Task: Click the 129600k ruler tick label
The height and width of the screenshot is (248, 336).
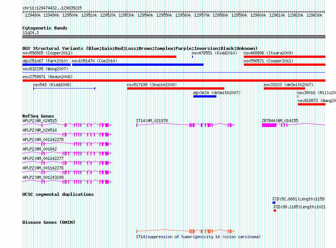Action: tap(258, 15)
